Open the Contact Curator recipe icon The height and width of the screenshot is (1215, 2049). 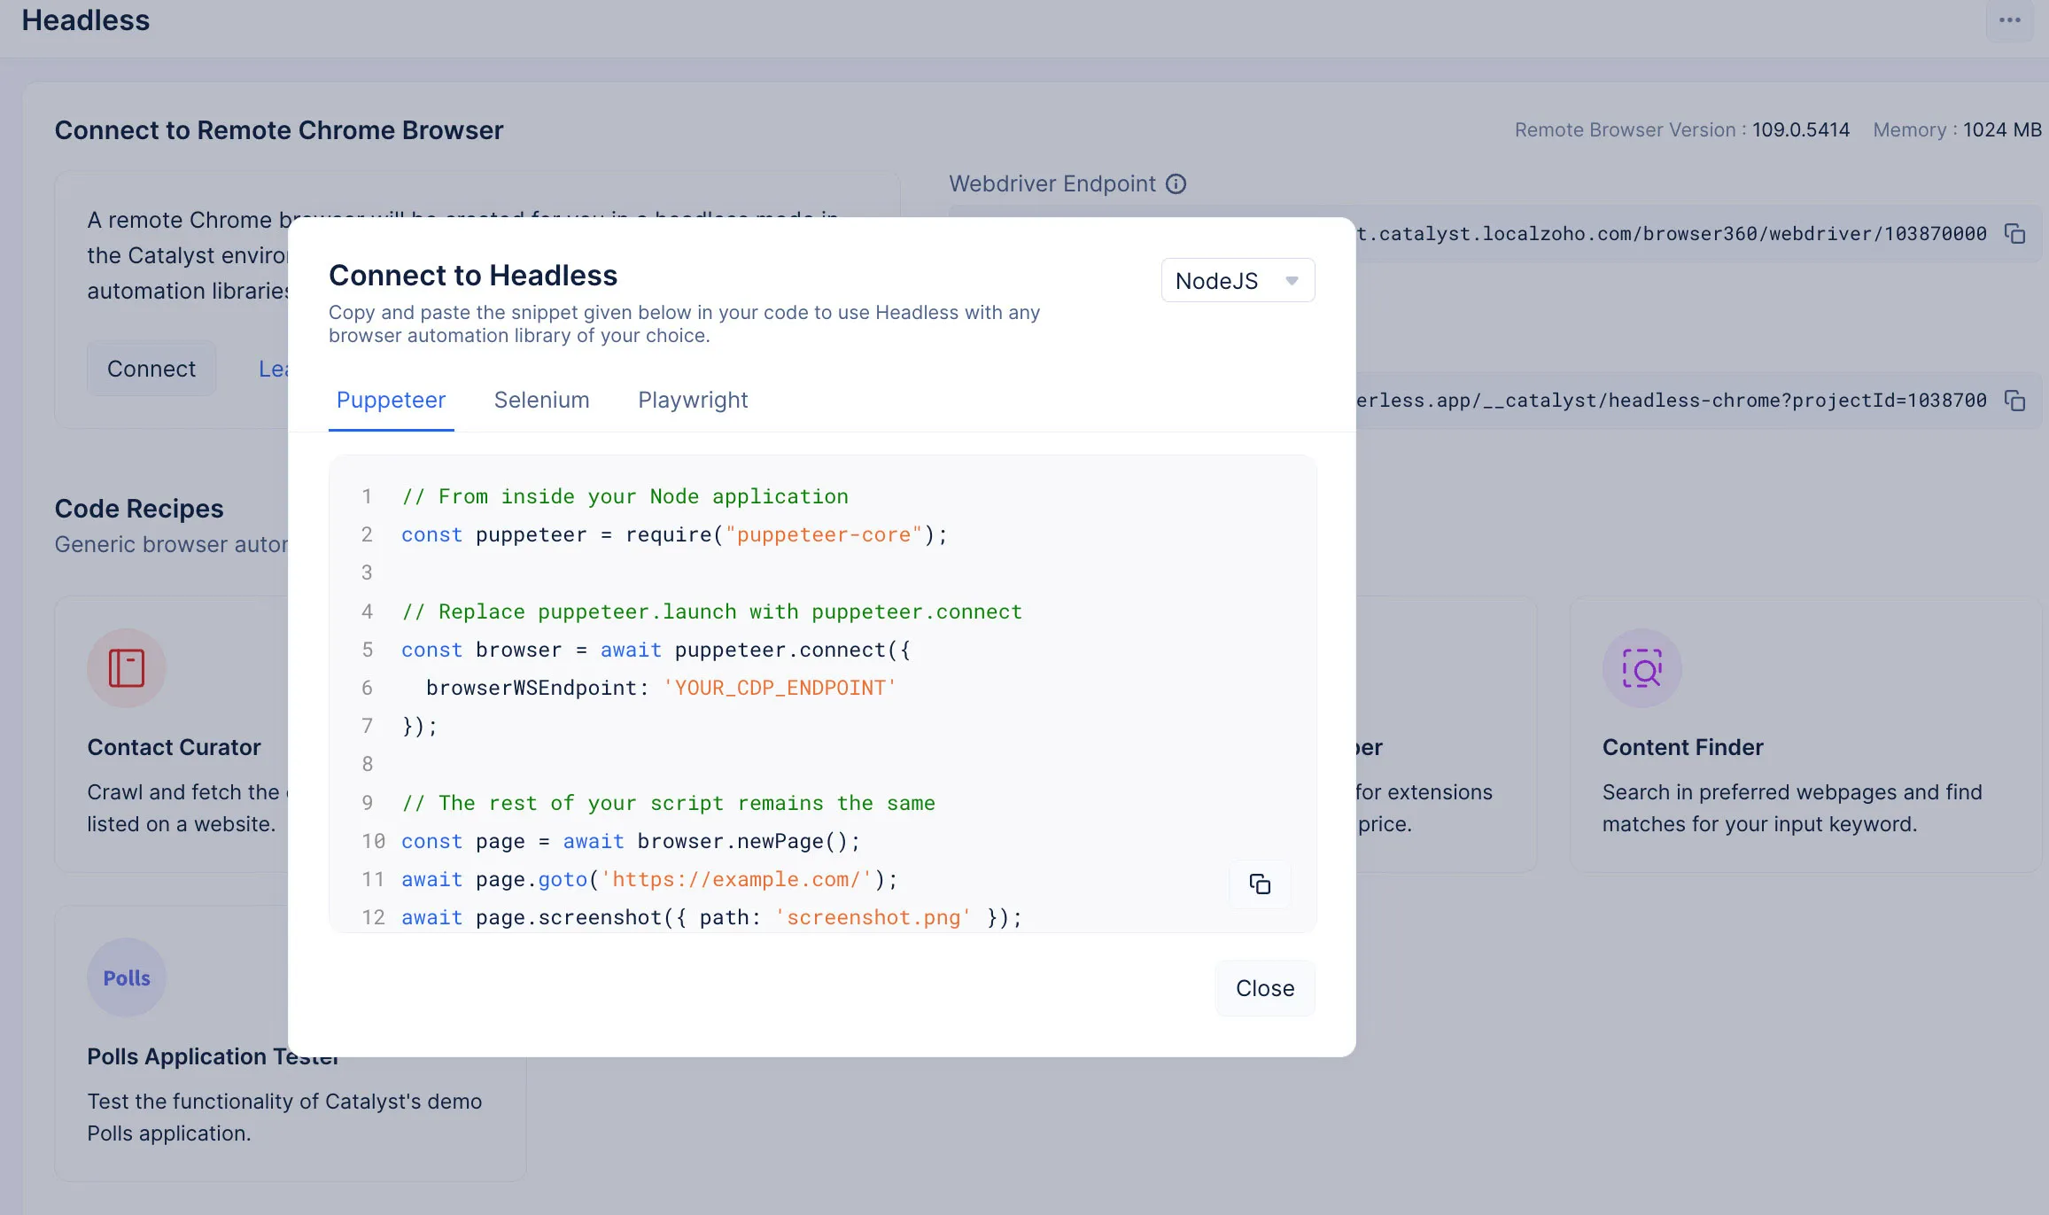click(x=127, y=668)
